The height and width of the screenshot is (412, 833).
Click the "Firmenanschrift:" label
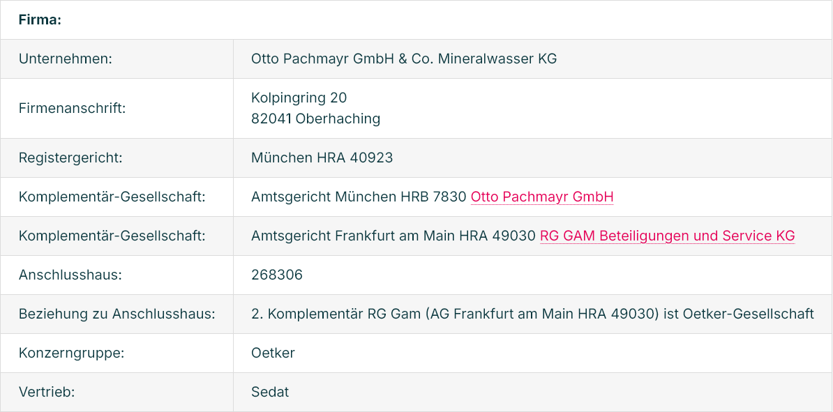click(72, 109)
